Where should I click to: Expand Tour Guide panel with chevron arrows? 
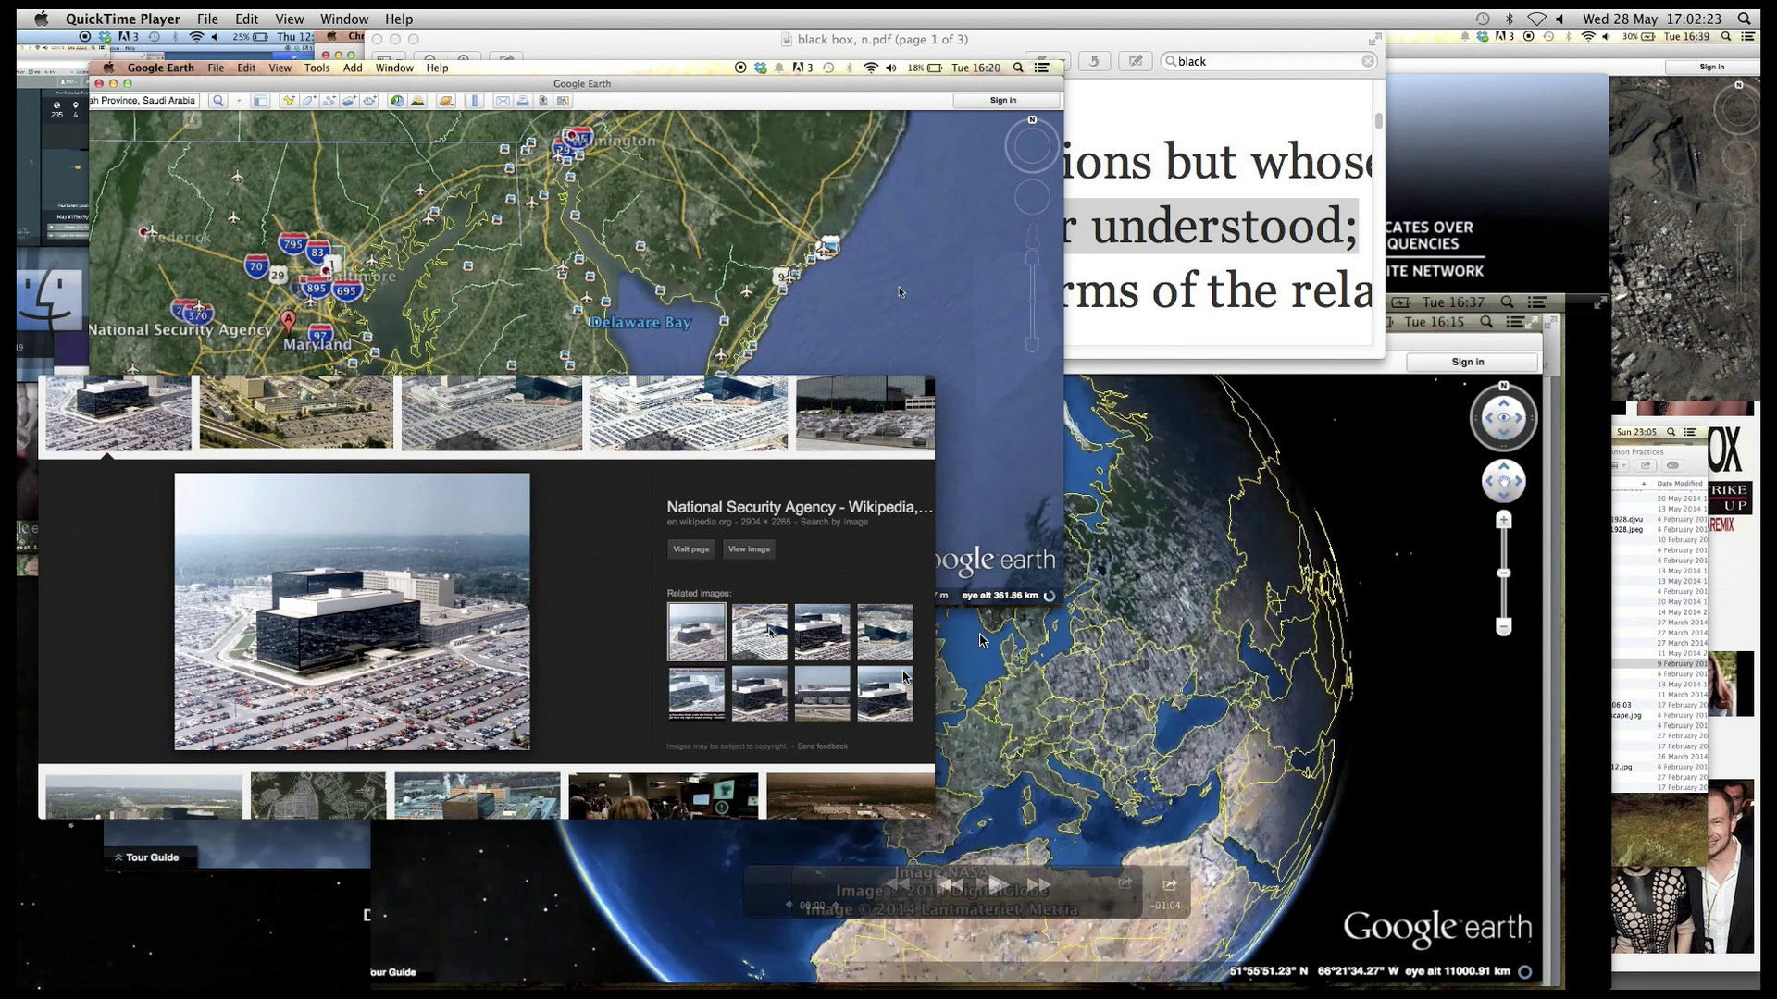click(118, 857)
